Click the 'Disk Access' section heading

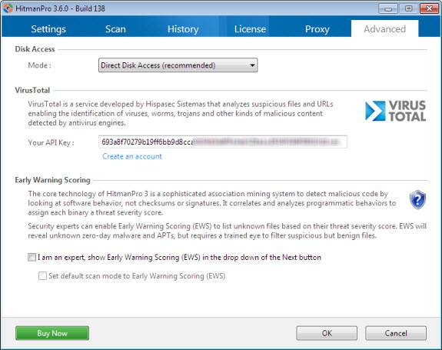(35, 49)
